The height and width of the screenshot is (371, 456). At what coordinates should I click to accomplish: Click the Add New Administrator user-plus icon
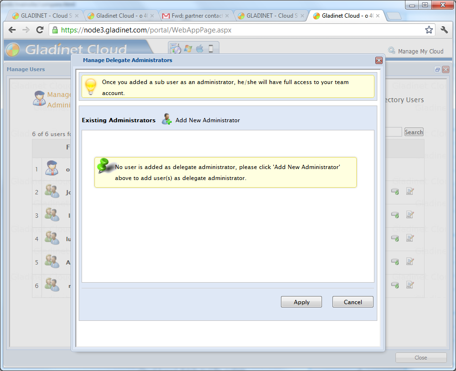pos(166,119)
